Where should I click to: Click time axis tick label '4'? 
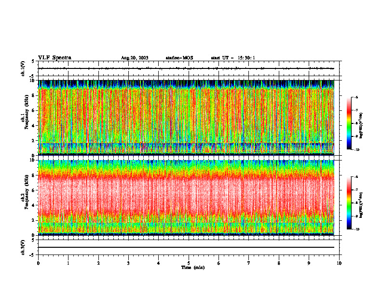(x=159, y=263)
